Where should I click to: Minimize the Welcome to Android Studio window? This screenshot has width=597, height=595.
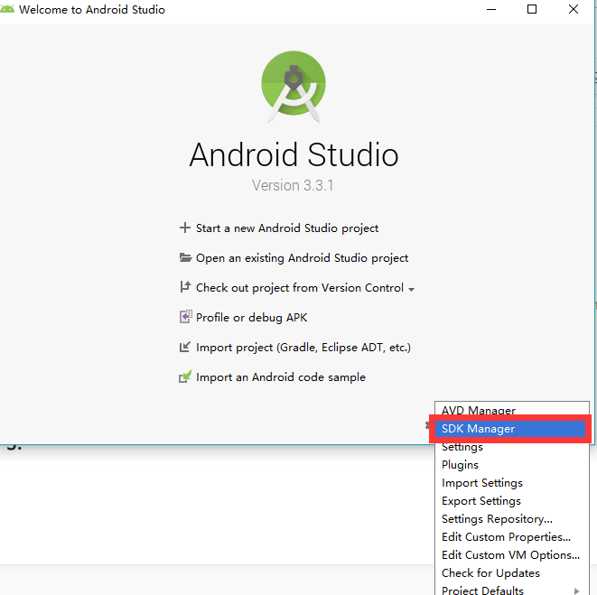coord(491,9)
